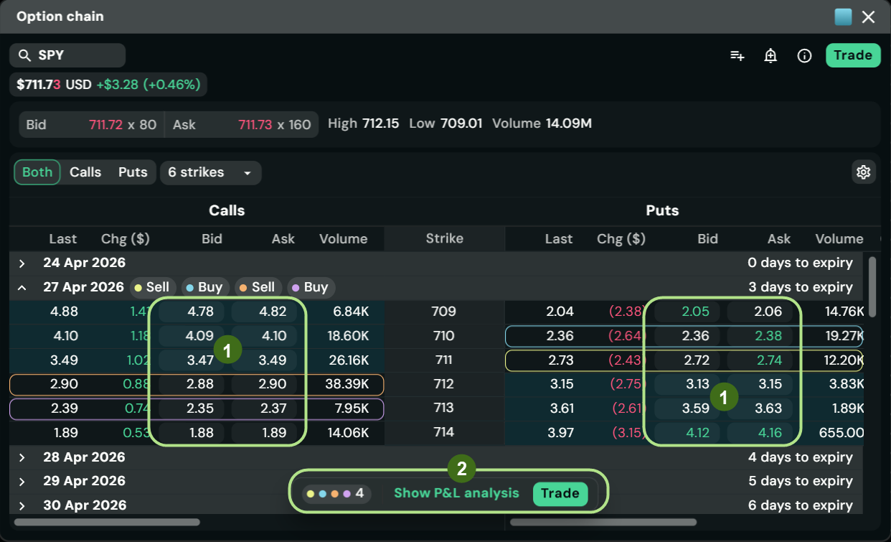Click call bid 3.47 at strike 711
The width and height of the screenshot is (891, 542).
[x=192, y=360]
